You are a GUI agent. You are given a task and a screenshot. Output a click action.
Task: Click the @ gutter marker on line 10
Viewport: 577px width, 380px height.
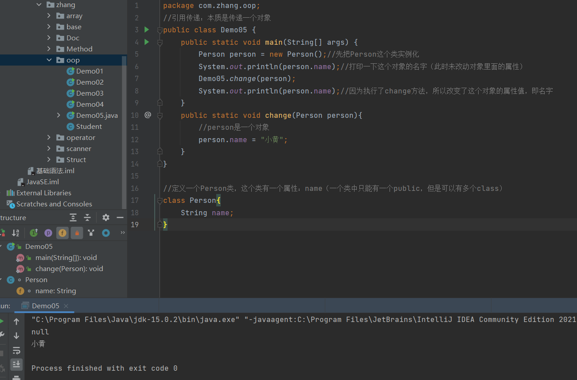tap(148, 115)
